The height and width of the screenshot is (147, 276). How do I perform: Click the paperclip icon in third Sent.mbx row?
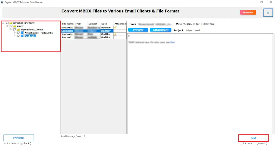(x=115, y=34)
